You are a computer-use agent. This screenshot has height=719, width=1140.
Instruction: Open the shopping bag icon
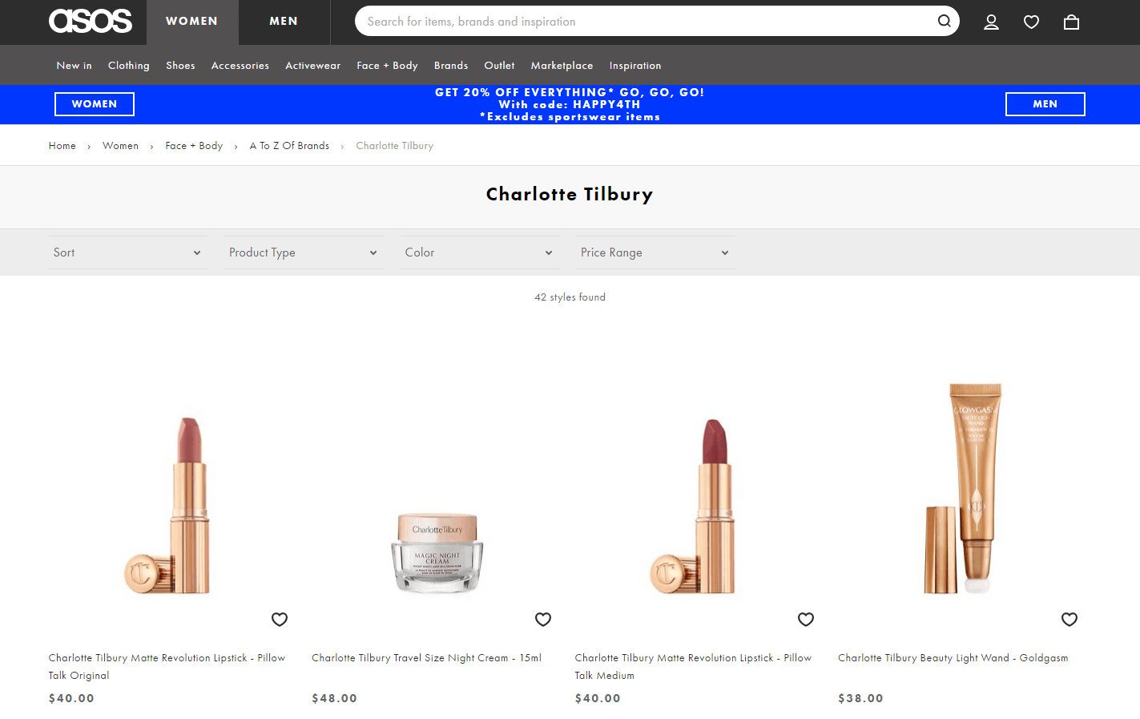point(1071,22)
